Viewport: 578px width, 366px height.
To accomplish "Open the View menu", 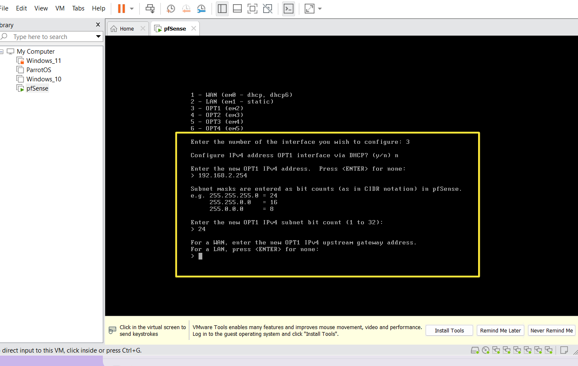I will (x=41, y=8).
